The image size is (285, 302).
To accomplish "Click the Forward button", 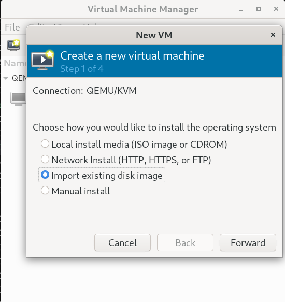I will coord(248,242).
